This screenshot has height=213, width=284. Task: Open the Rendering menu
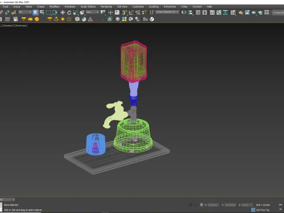coord(106,7)
